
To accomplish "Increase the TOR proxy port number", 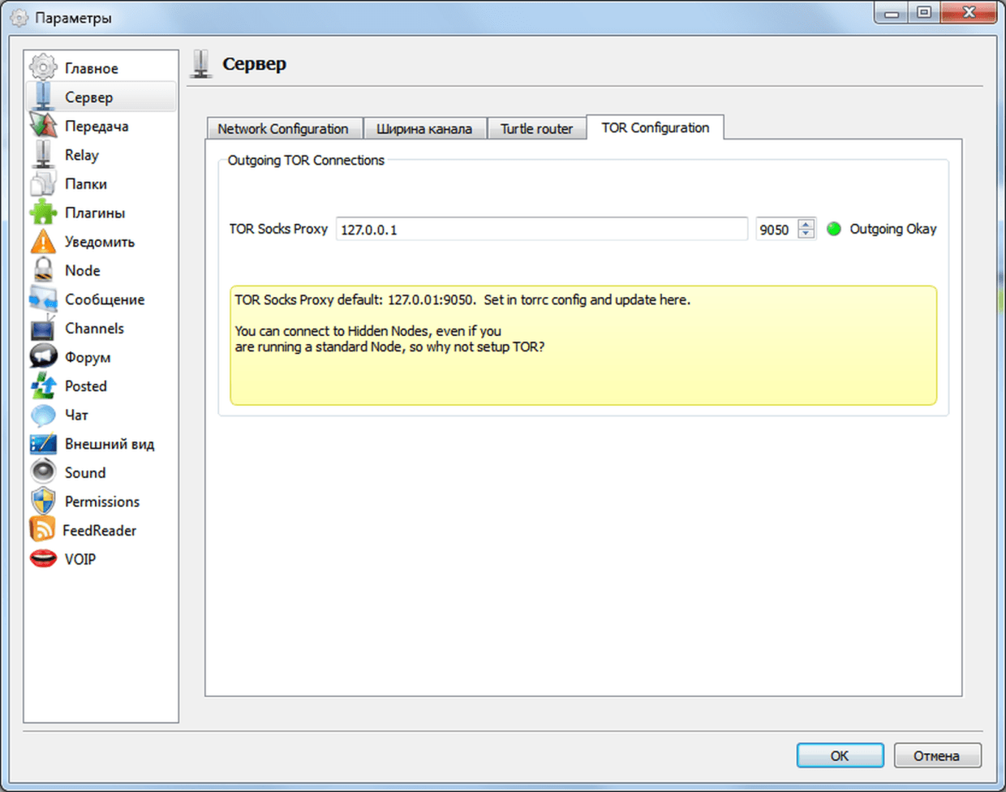I will point(806,224).
